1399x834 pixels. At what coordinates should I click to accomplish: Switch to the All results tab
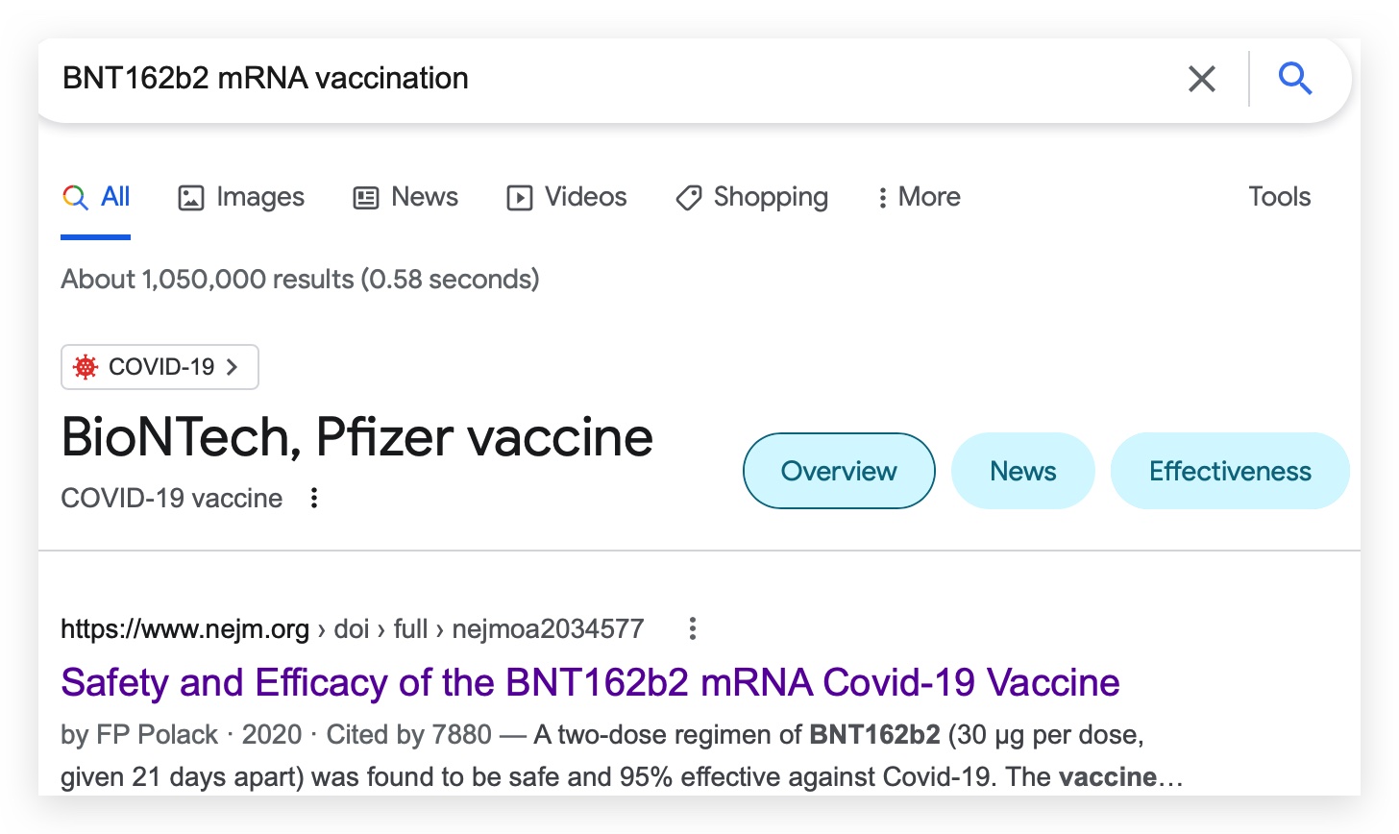pyautogui.click(x=96, y=197)
